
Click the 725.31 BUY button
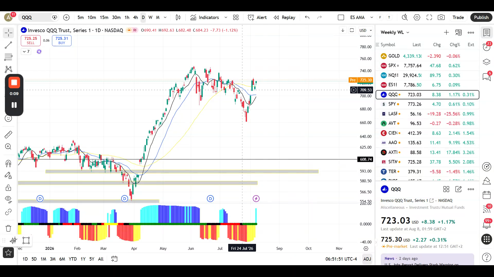click(62, 41)
